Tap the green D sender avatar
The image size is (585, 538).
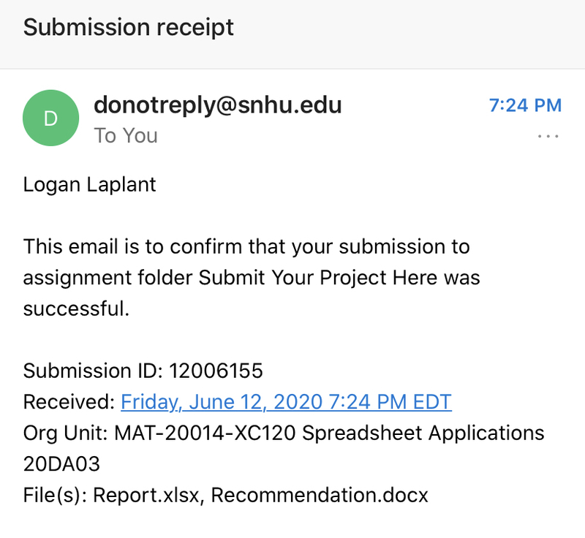coord(50,118)
